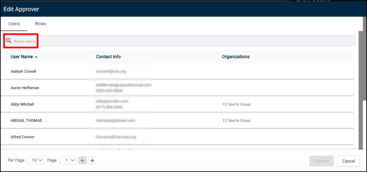Click the Confirm button

pos(321,161)
